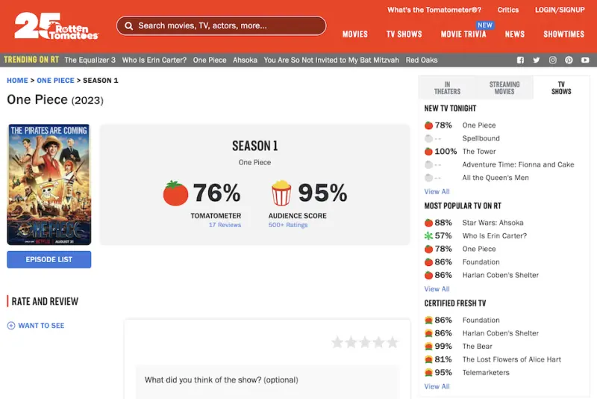
Task: Click the tomato icon for Star Wars: Ahsoka
Action: click(x=428, y=223)
